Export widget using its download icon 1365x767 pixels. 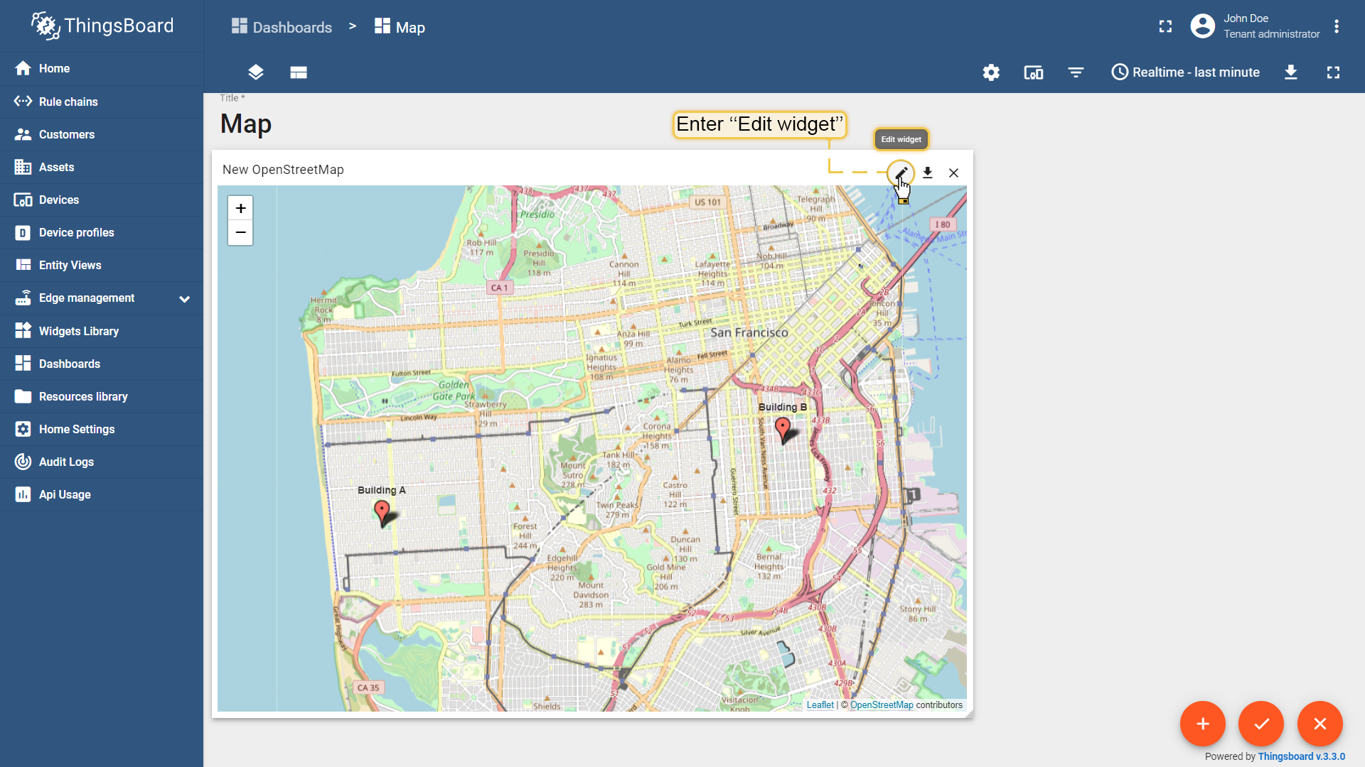(928, 173)
